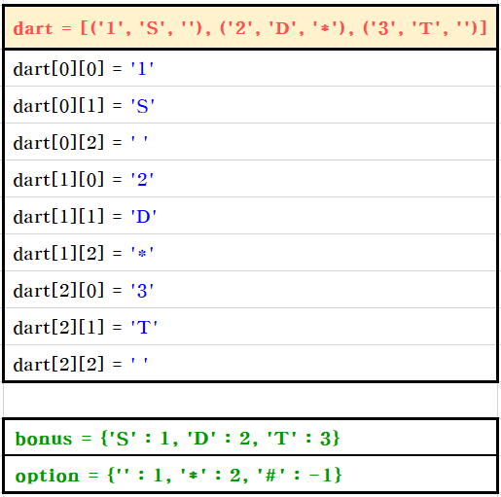The height and width of the screenshot is (497, 501).
Task: Click the row dart[1][0] = '2'
Action: [x=250, y=179]
